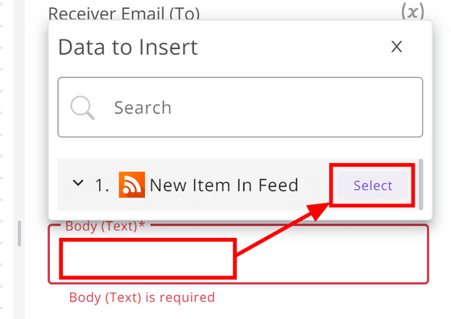Click the Data to Insert heading

tap(128, 47)
